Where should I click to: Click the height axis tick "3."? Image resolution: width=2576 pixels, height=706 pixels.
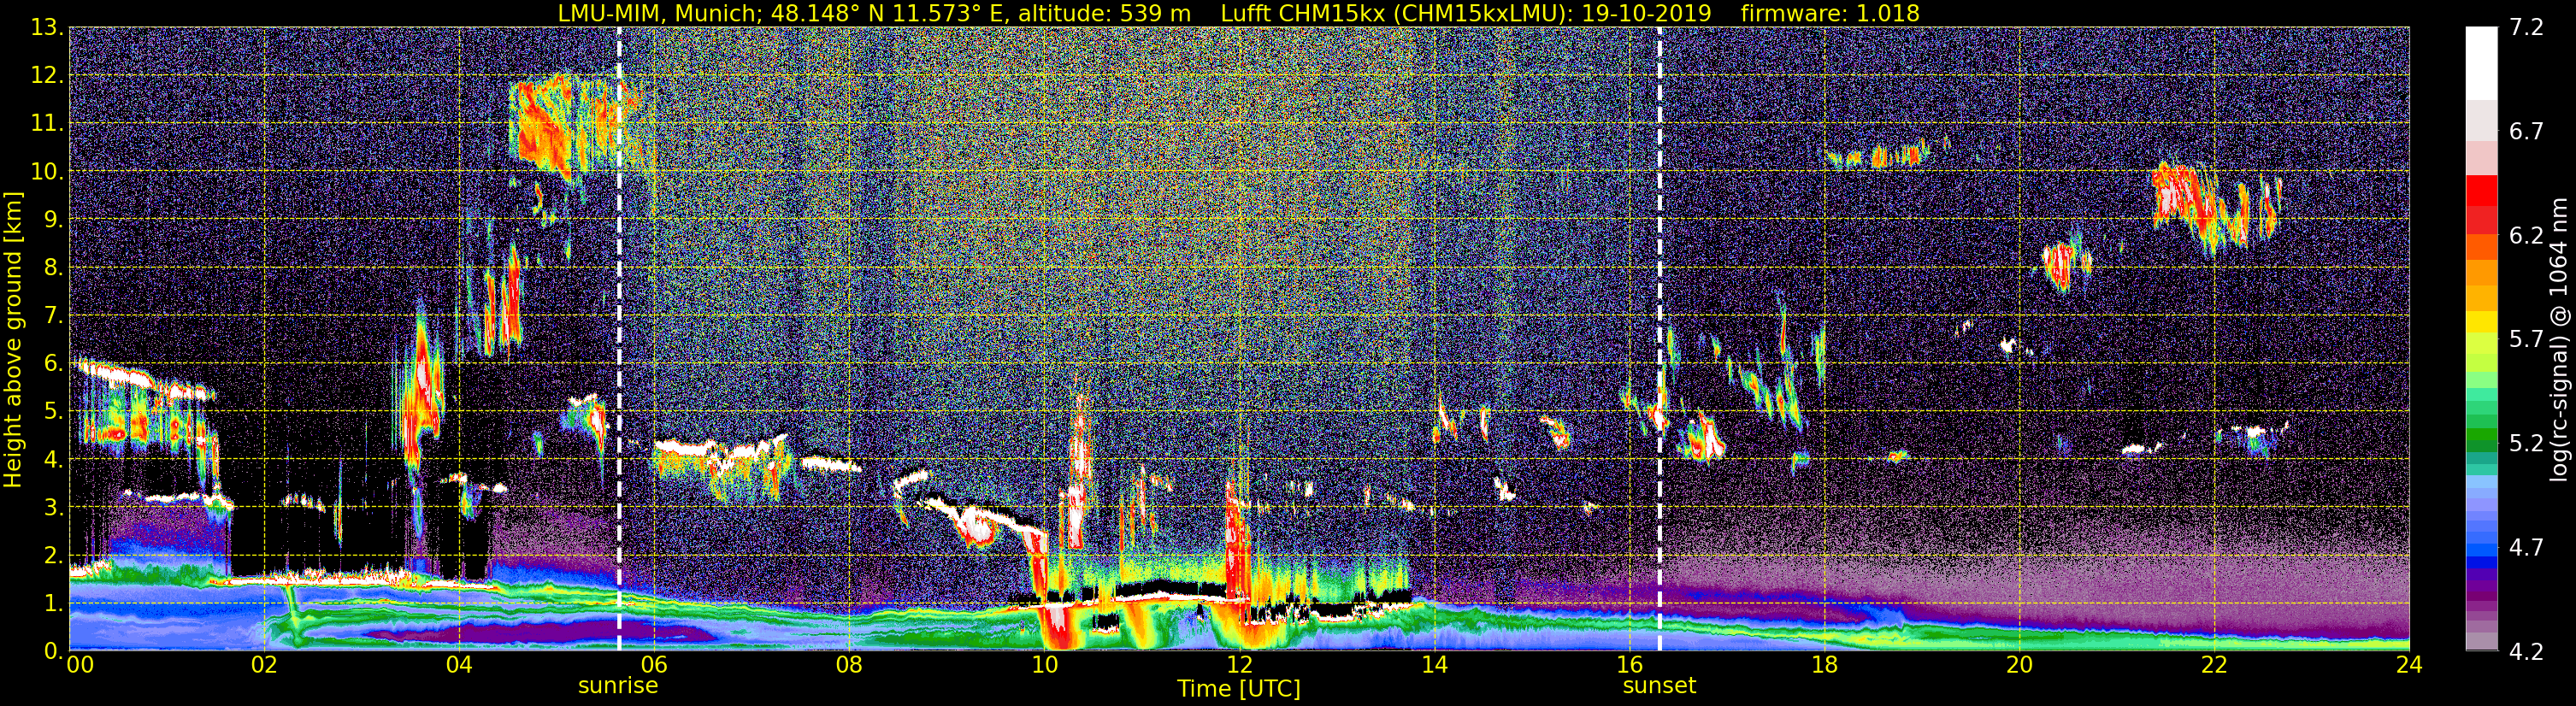[54, 508]
